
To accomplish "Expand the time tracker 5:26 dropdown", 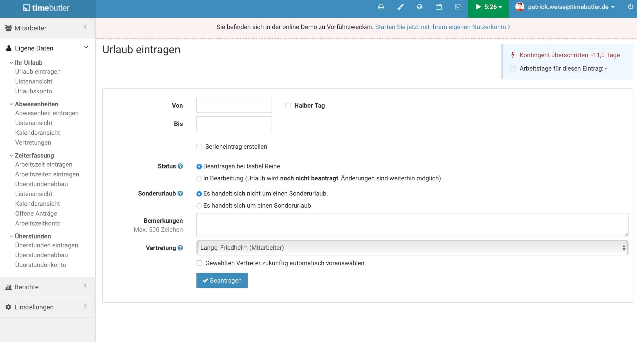I will point(488,7).
